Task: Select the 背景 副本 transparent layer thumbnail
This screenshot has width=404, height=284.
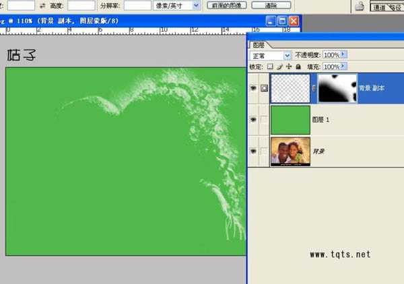Action: coord(291,88)
